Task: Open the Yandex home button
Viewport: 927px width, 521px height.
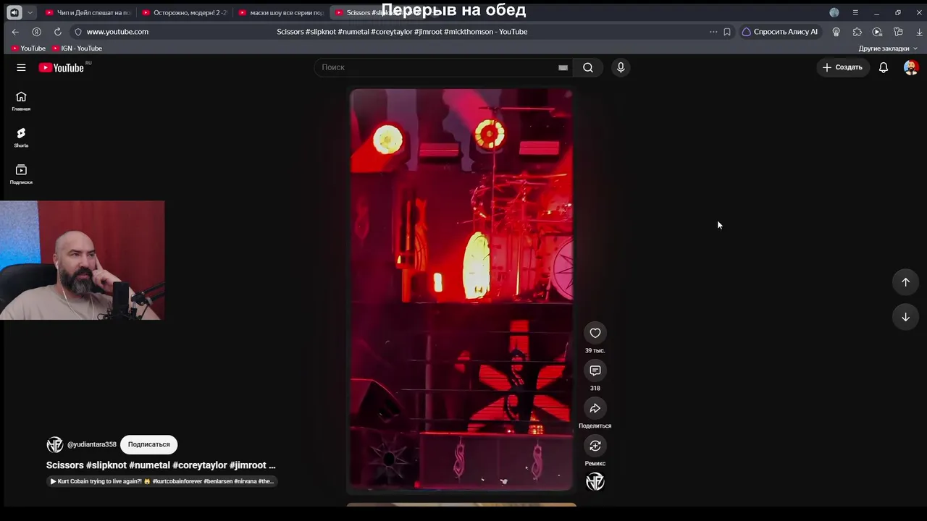Action: 36,32
